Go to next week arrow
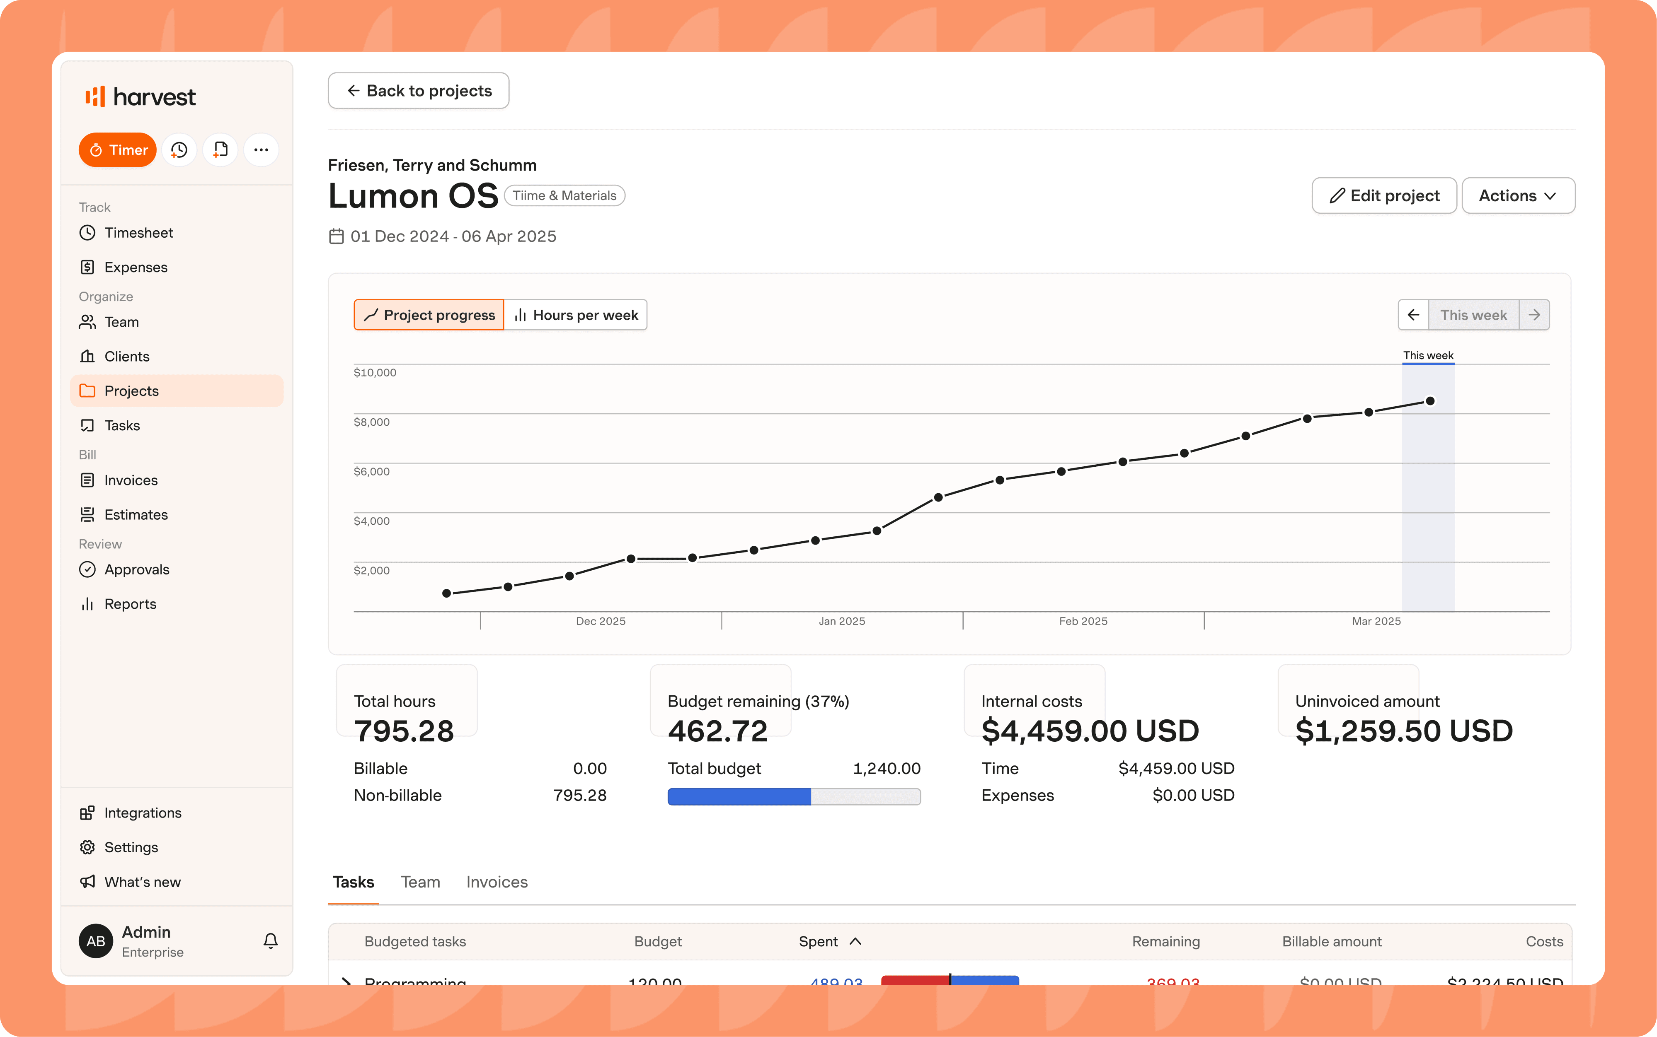This screenshot has width=1657, height=1037. (x=1534, y=315)
